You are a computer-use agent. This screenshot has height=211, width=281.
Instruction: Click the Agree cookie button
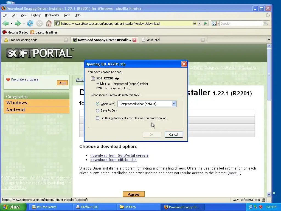point(134,194)
